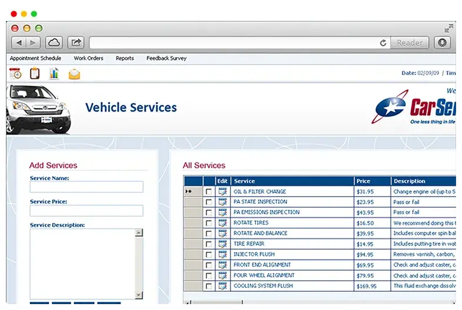Reload the page with the refresh icon
This screenshot has height=310, width=462.
coord(383,43)
